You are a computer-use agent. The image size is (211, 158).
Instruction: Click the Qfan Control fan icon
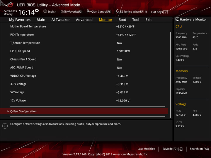coord(89,11)
